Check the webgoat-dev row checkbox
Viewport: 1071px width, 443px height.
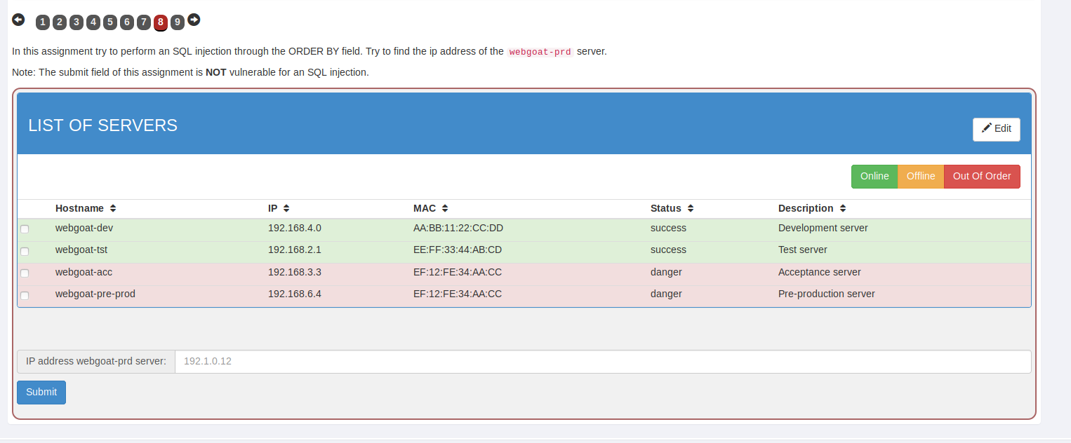click(x=25, y=229)
